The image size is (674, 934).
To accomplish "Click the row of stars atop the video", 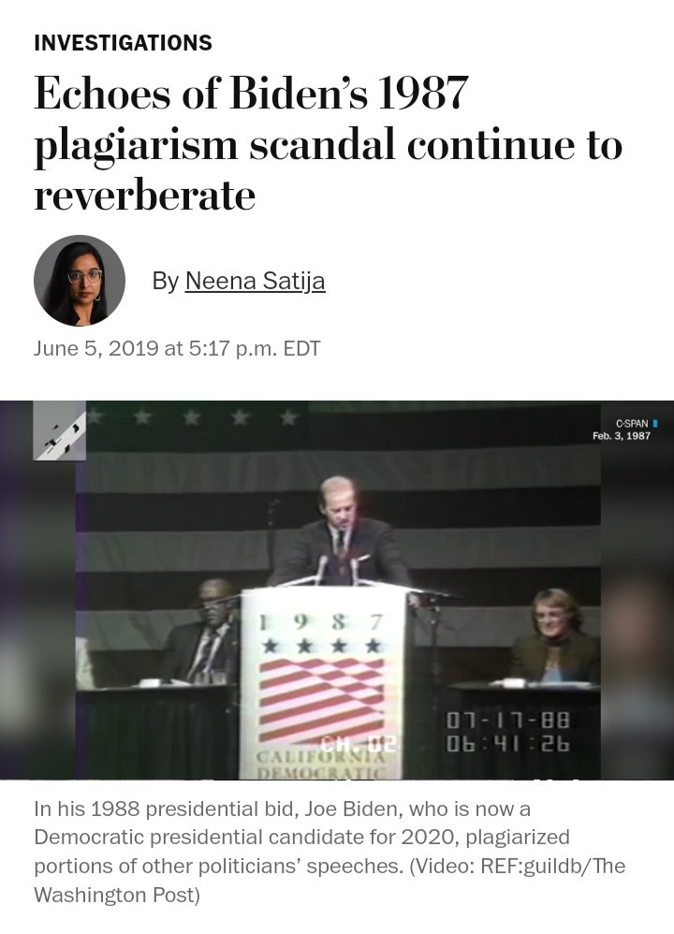I will click(191, 417).
